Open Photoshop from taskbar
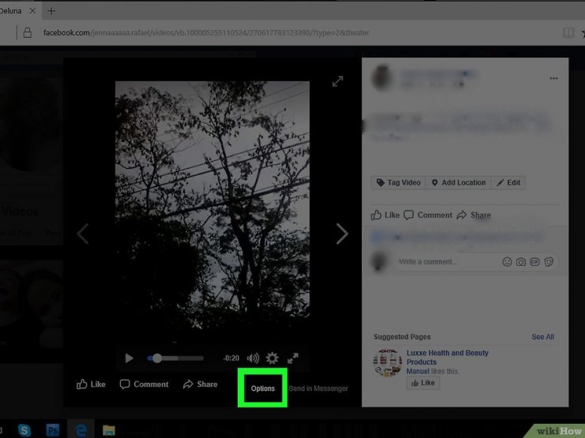Screen dimensions: 585x438 coord(53,430)
